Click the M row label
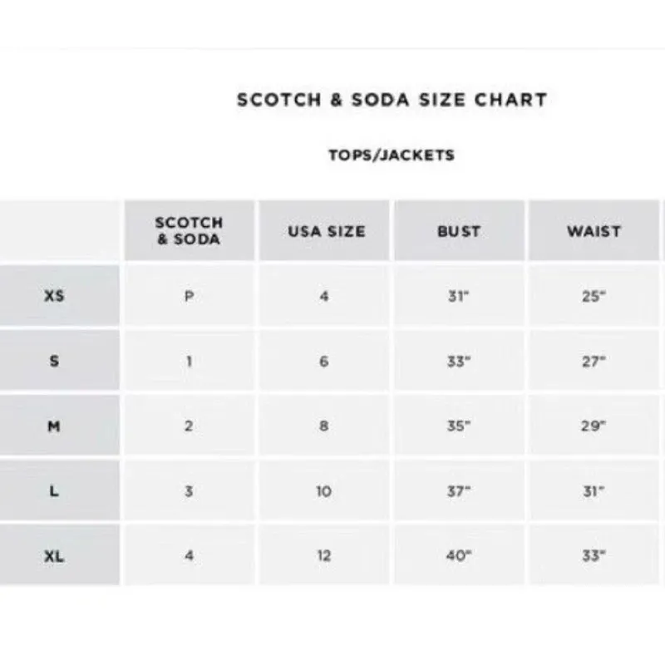This screenshot has width=665, height=665. point(54,426)
